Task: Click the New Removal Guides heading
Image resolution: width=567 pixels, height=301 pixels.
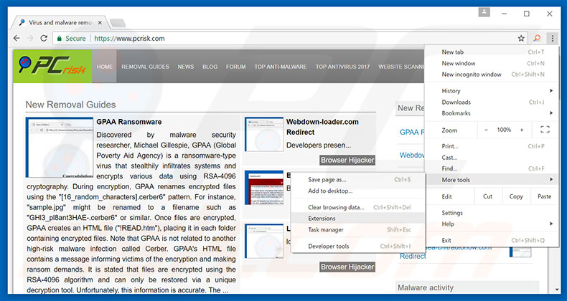Action: [70, 105]
